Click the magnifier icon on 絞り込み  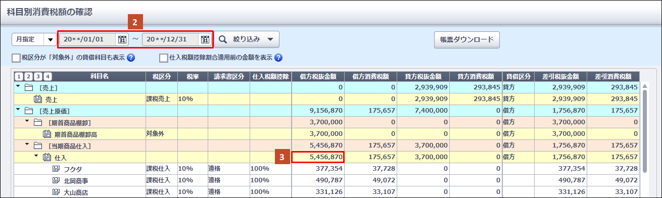tap(222, 39)
